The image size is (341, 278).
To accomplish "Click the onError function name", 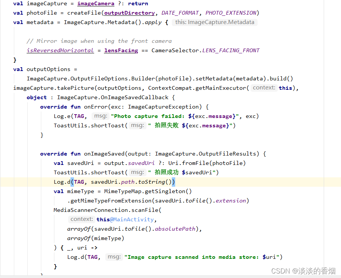I will pyautogui.click(x=96, y=107).
